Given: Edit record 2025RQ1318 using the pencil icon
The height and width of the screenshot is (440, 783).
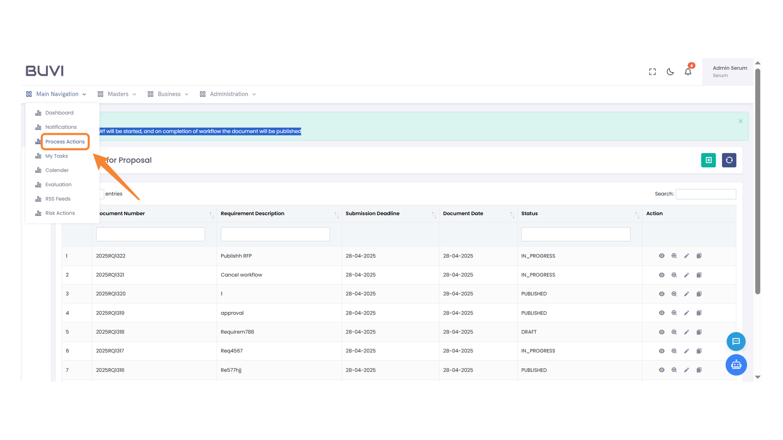Looking at the screenshot, I should pos(686,332).
